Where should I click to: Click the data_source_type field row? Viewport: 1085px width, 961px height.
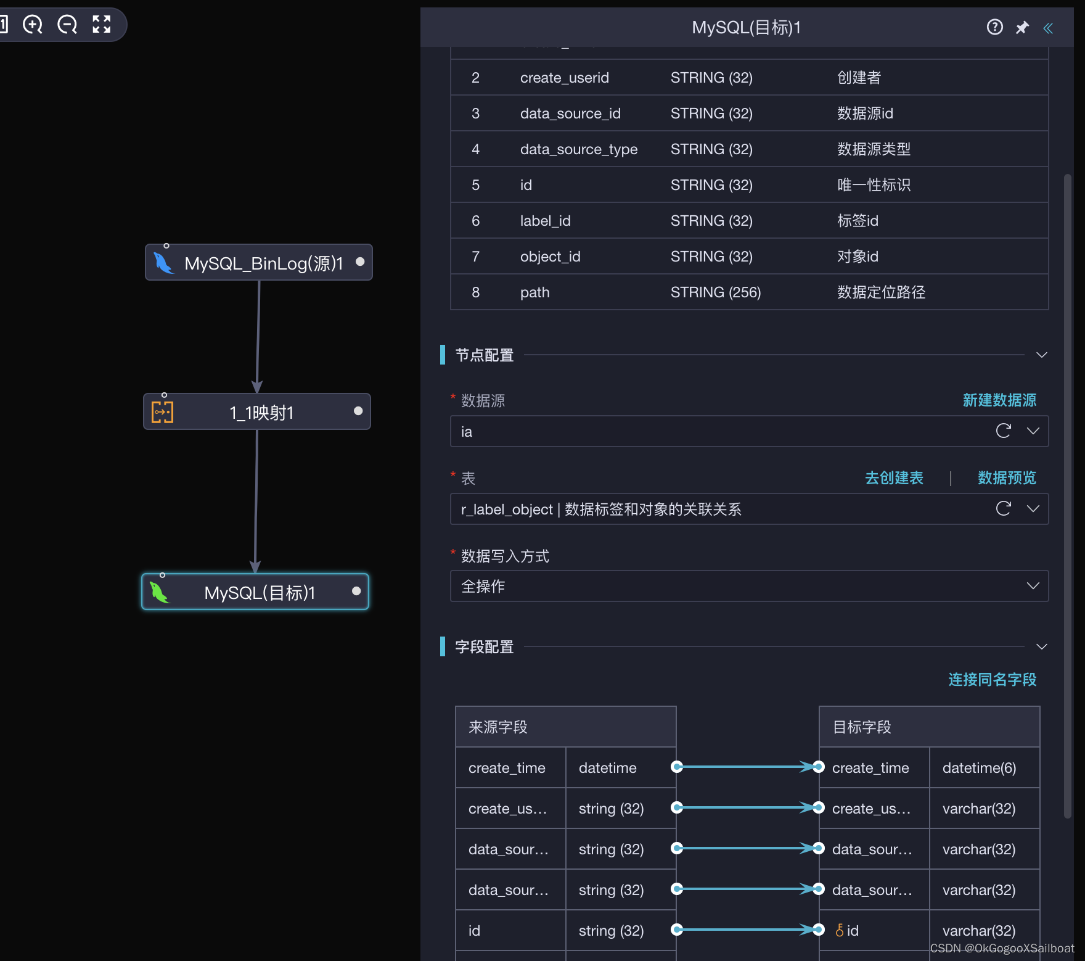tap(750, 149)
